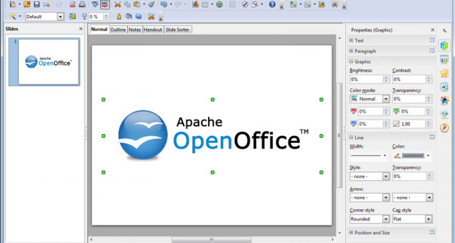Open Custom Animation star icon in sidebar

tap(444, 73)
